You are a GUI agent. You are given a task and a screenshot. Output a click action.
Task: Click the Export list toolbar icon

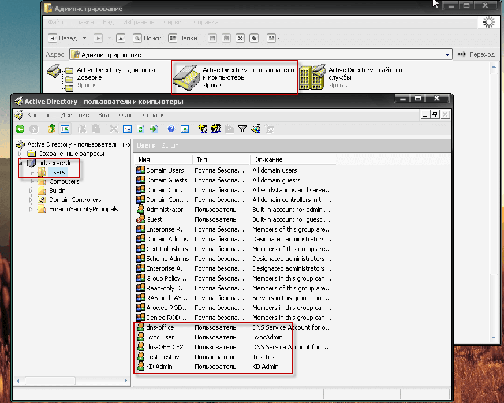154,129
